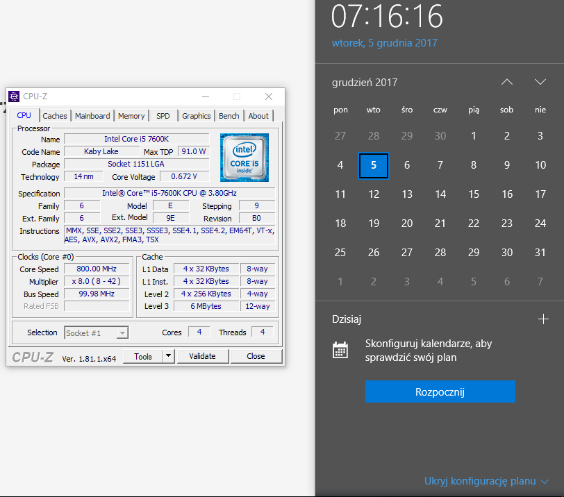Click the clock time 07:16:16

click(x=387, y=16)
